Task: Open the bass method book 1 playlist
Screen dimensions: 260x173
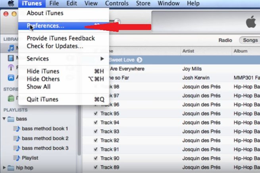Action: [x=45, y=128]
